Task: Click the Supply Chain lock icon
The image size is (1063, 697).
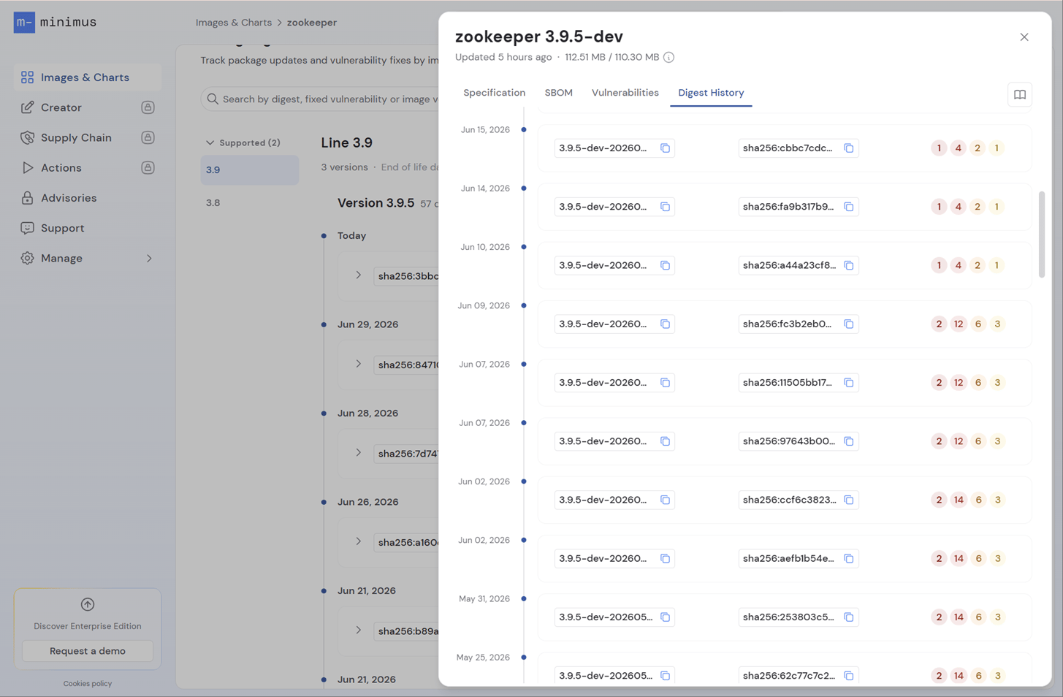Action: 148,137
